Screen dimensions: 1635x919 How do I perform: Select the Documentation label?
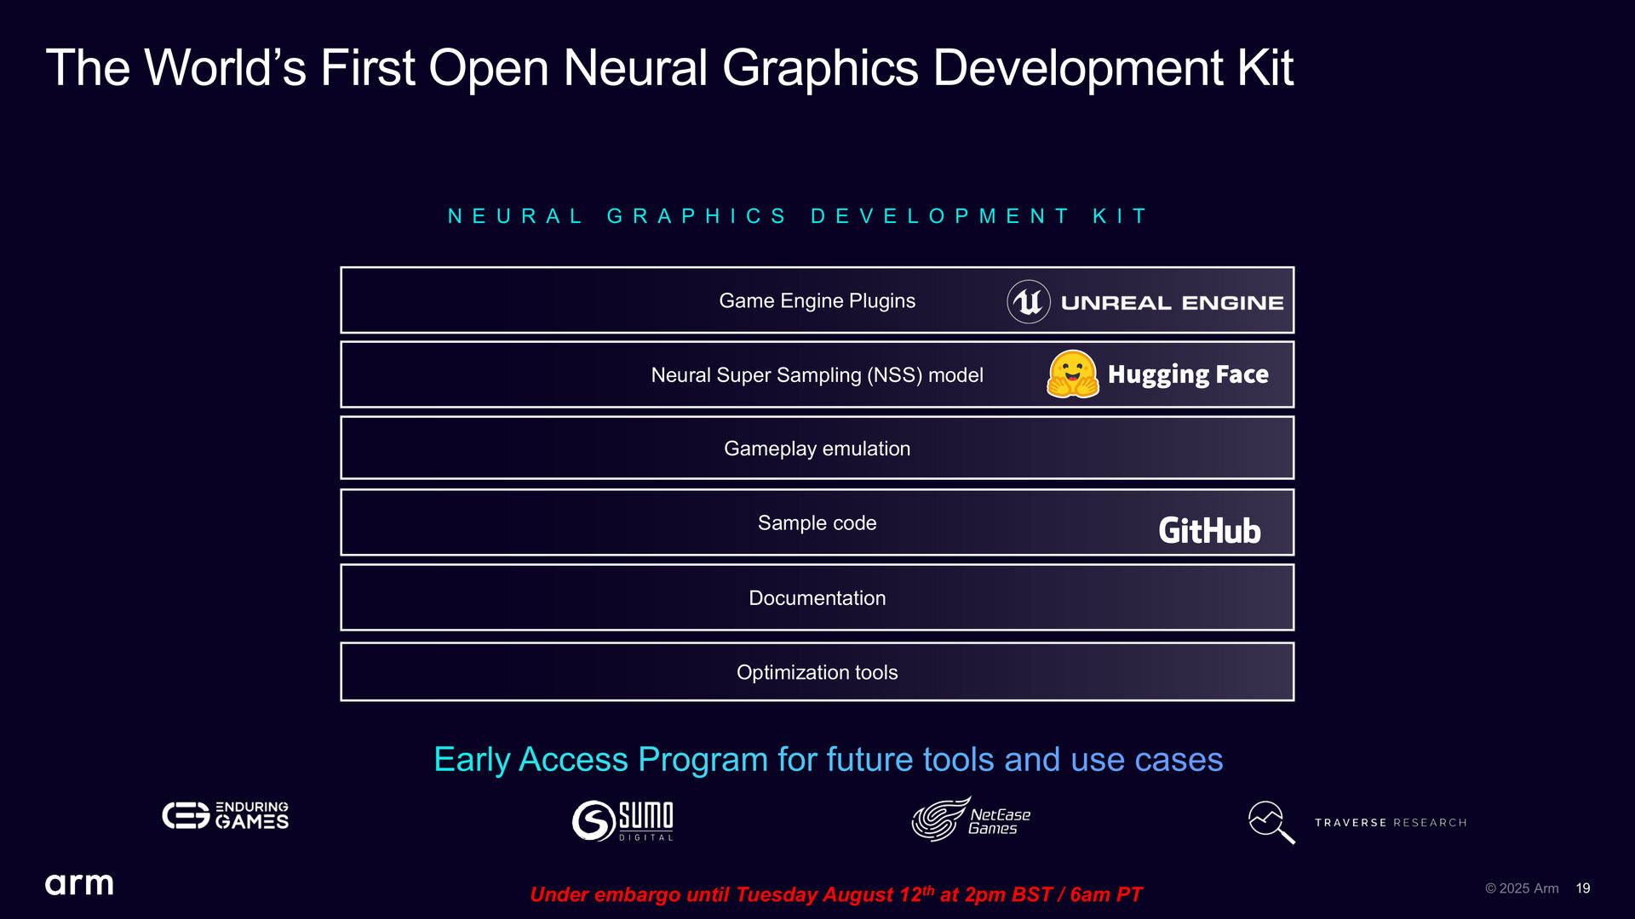pos(817,597)
